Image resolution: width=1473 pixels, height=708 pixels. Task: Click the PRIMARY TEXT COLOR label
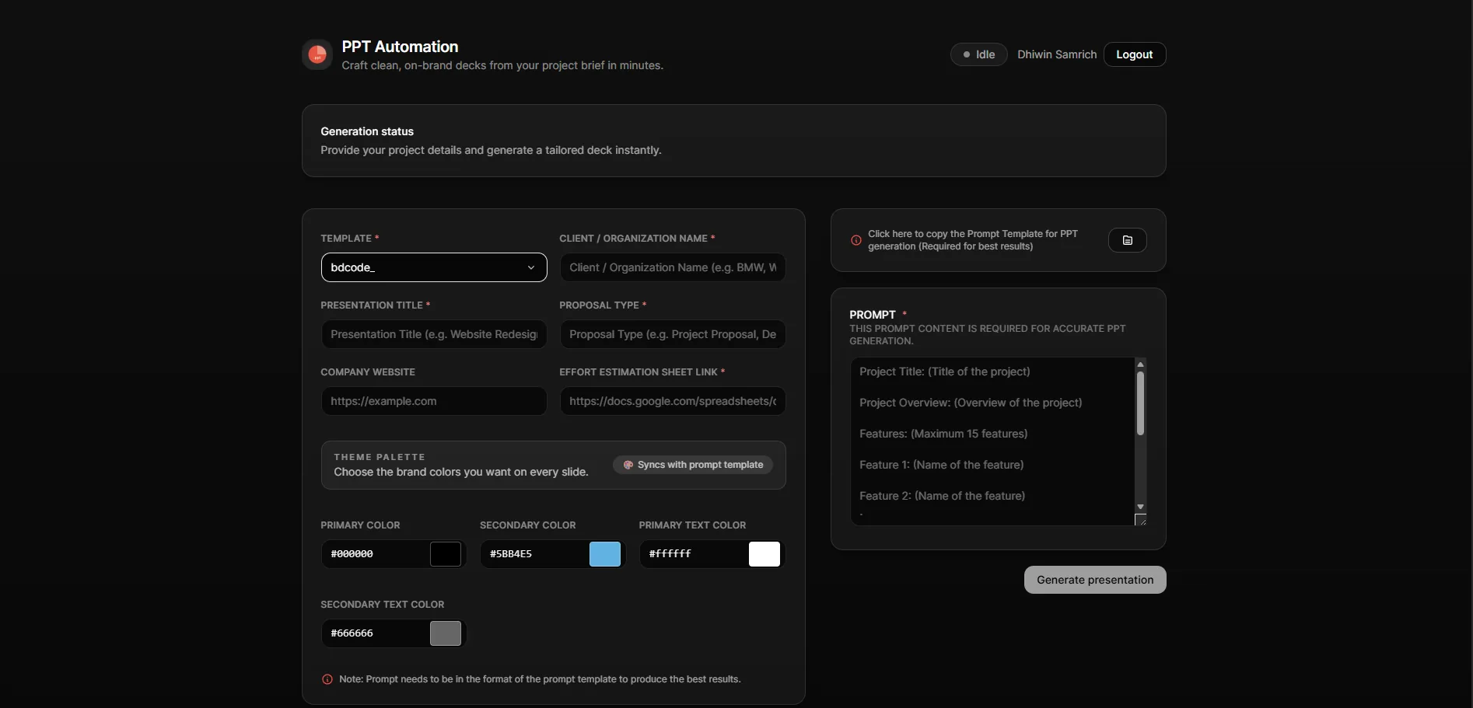tap(692, 525)
